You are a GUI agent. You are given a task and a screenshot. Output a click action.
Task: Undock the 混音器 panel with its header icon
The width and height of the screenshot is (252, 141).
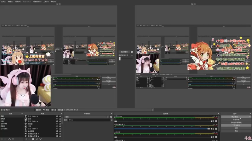click(x=218, y=113)
